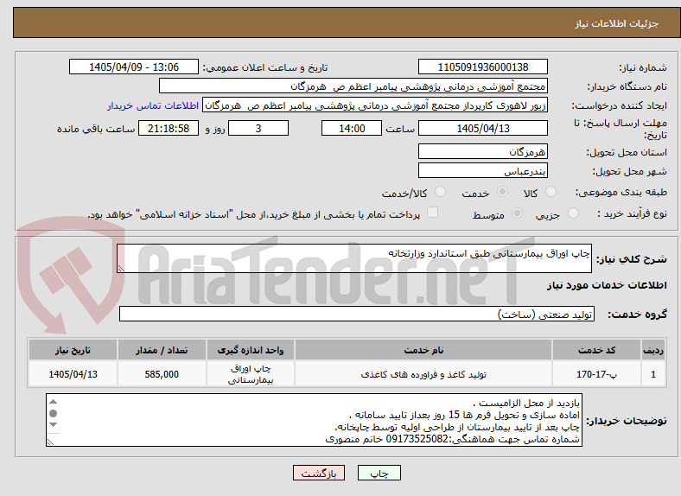Click the تعداد / مقدار column header
Screen dimensions: 681x496
[x=162, y=350]
